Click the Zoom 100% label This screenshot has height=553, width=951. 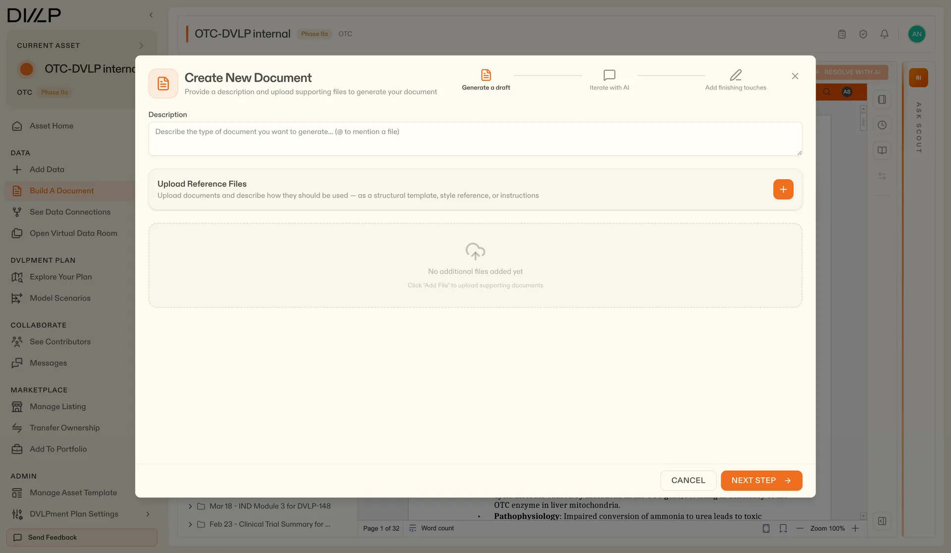tap(827, 528)
